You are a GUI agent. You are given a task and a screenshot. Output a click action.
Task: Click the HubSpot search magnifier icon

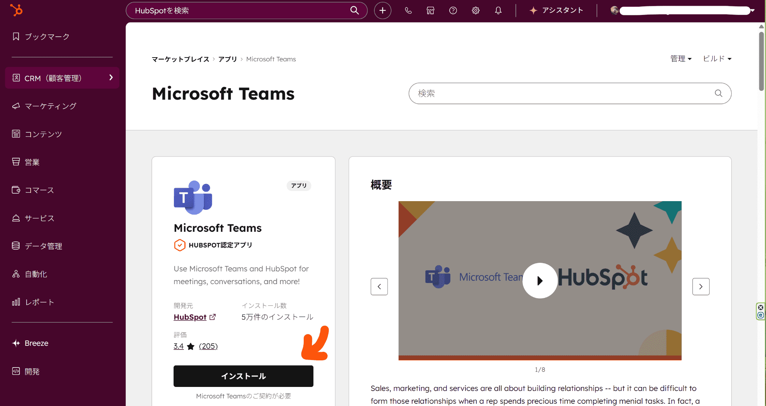(x=354, y=10)
